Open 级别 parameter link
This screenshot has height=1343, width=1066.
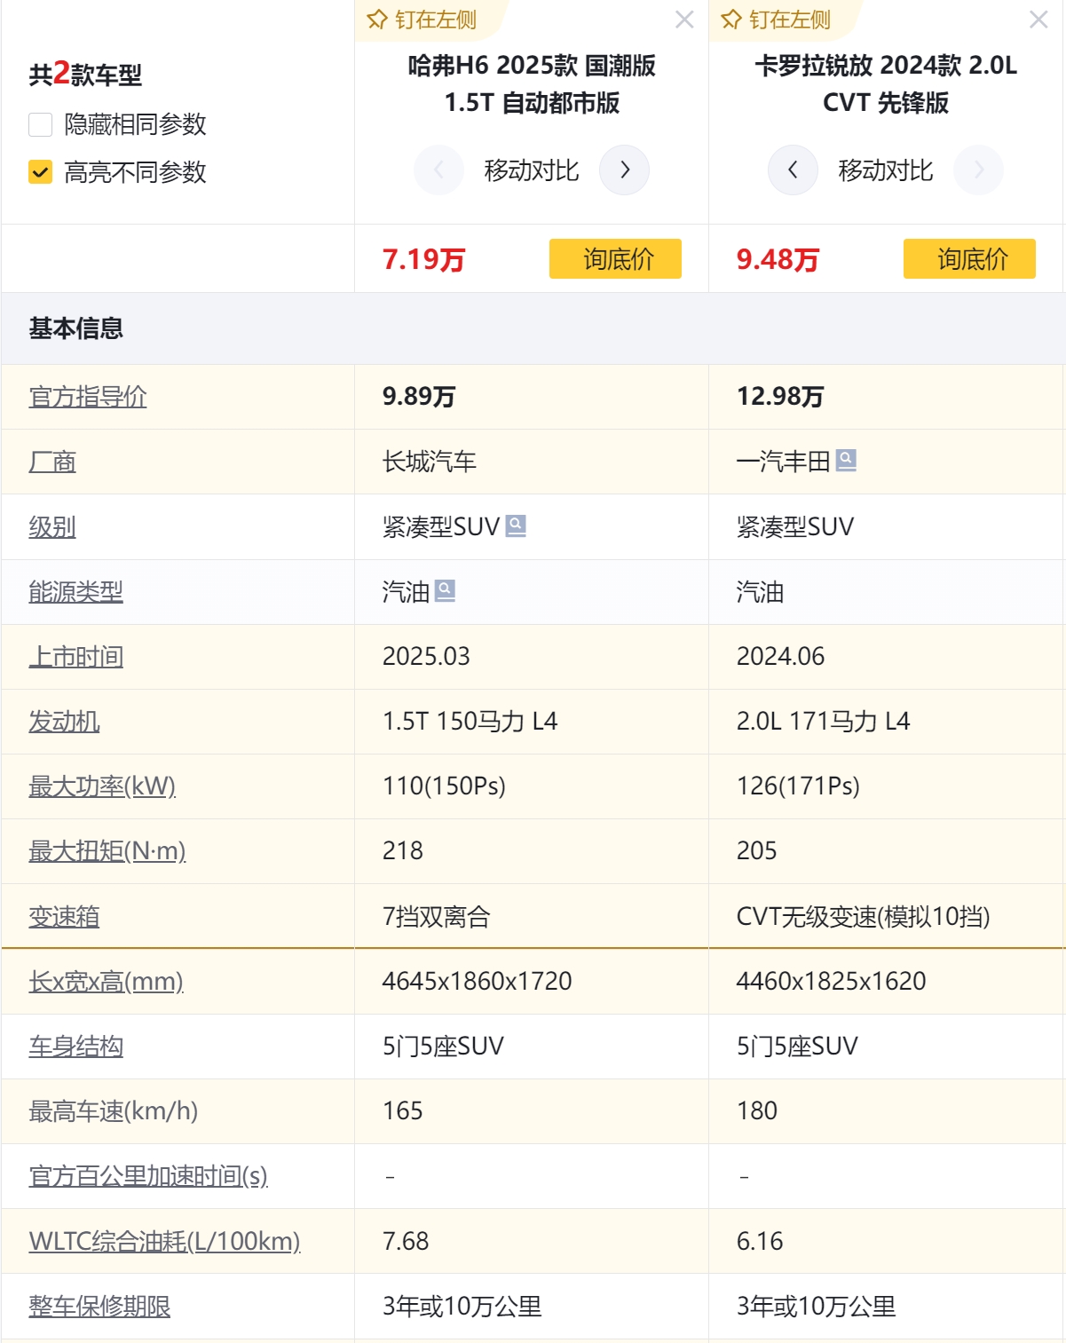[x=52, y=526]
